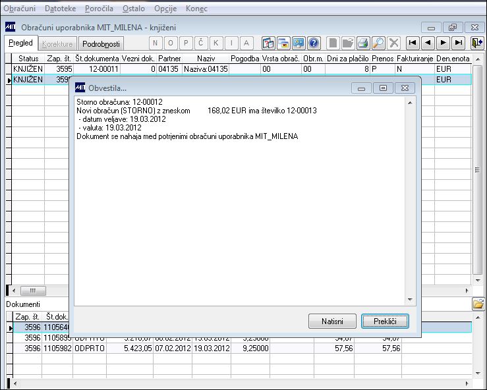The image size is (487, 390).
Task: Click the Prekliči button
Action: tap(385, 321)
